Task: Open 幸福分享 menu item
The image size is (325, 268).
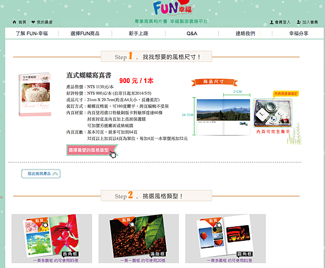Action: pyautogui.click(x=298, y=34)
